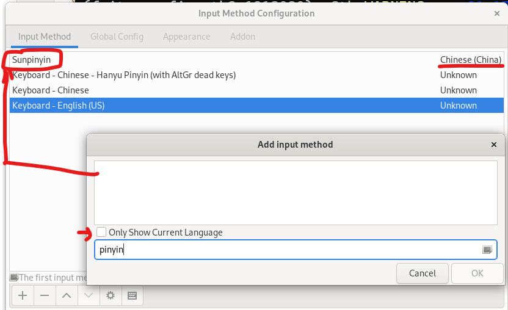Click the plus add input method icon
The image size is (508, 310).
pyautogui.click(x=23, y=295)
